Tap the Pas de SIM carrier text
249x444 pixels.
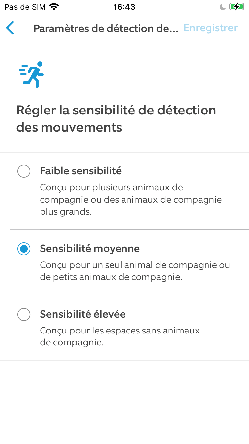pos(25,7)
